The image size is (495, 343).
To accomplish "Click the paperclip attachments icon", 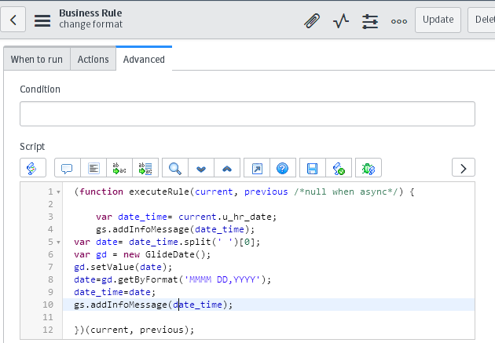I will [x=312, y=21].
